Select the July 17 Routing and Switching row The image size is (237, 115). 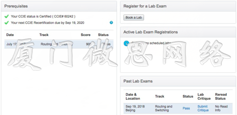tap(59, 44)
